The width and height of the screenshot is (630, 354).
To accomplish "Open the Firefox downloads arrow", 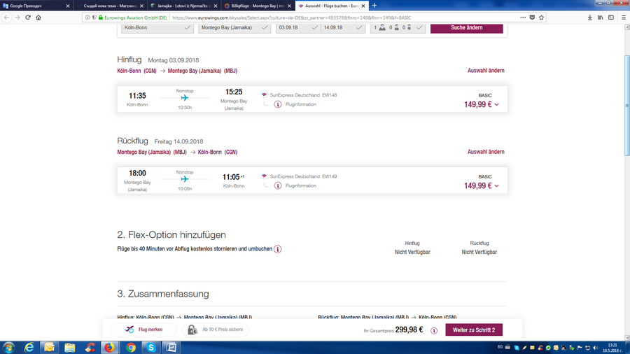I will [590, 17].
